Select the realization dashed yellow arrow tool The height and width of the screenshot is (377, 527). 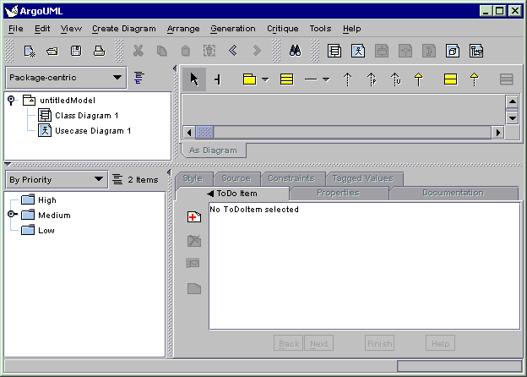coord(474,79)
